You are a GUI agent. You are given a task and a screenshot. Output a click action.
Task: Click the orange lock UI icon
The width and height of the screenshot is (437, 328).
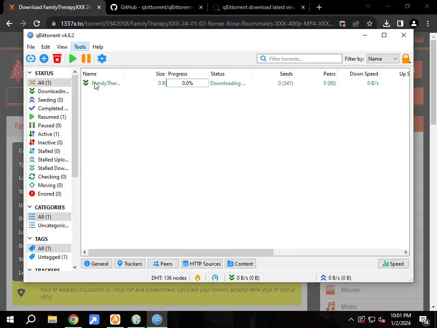(406, 59)
